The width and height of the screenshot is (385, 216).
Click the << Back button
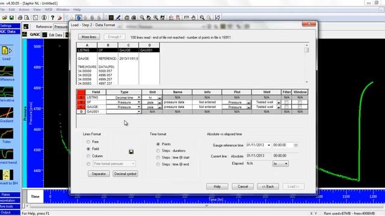click(x=268, y=187)
